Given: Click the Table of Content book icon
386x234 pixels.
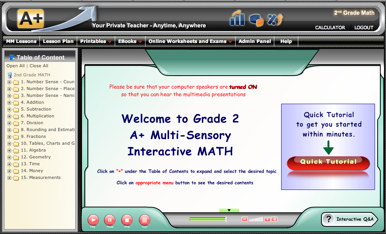Looking at the screenshot, I should [12, 58].
